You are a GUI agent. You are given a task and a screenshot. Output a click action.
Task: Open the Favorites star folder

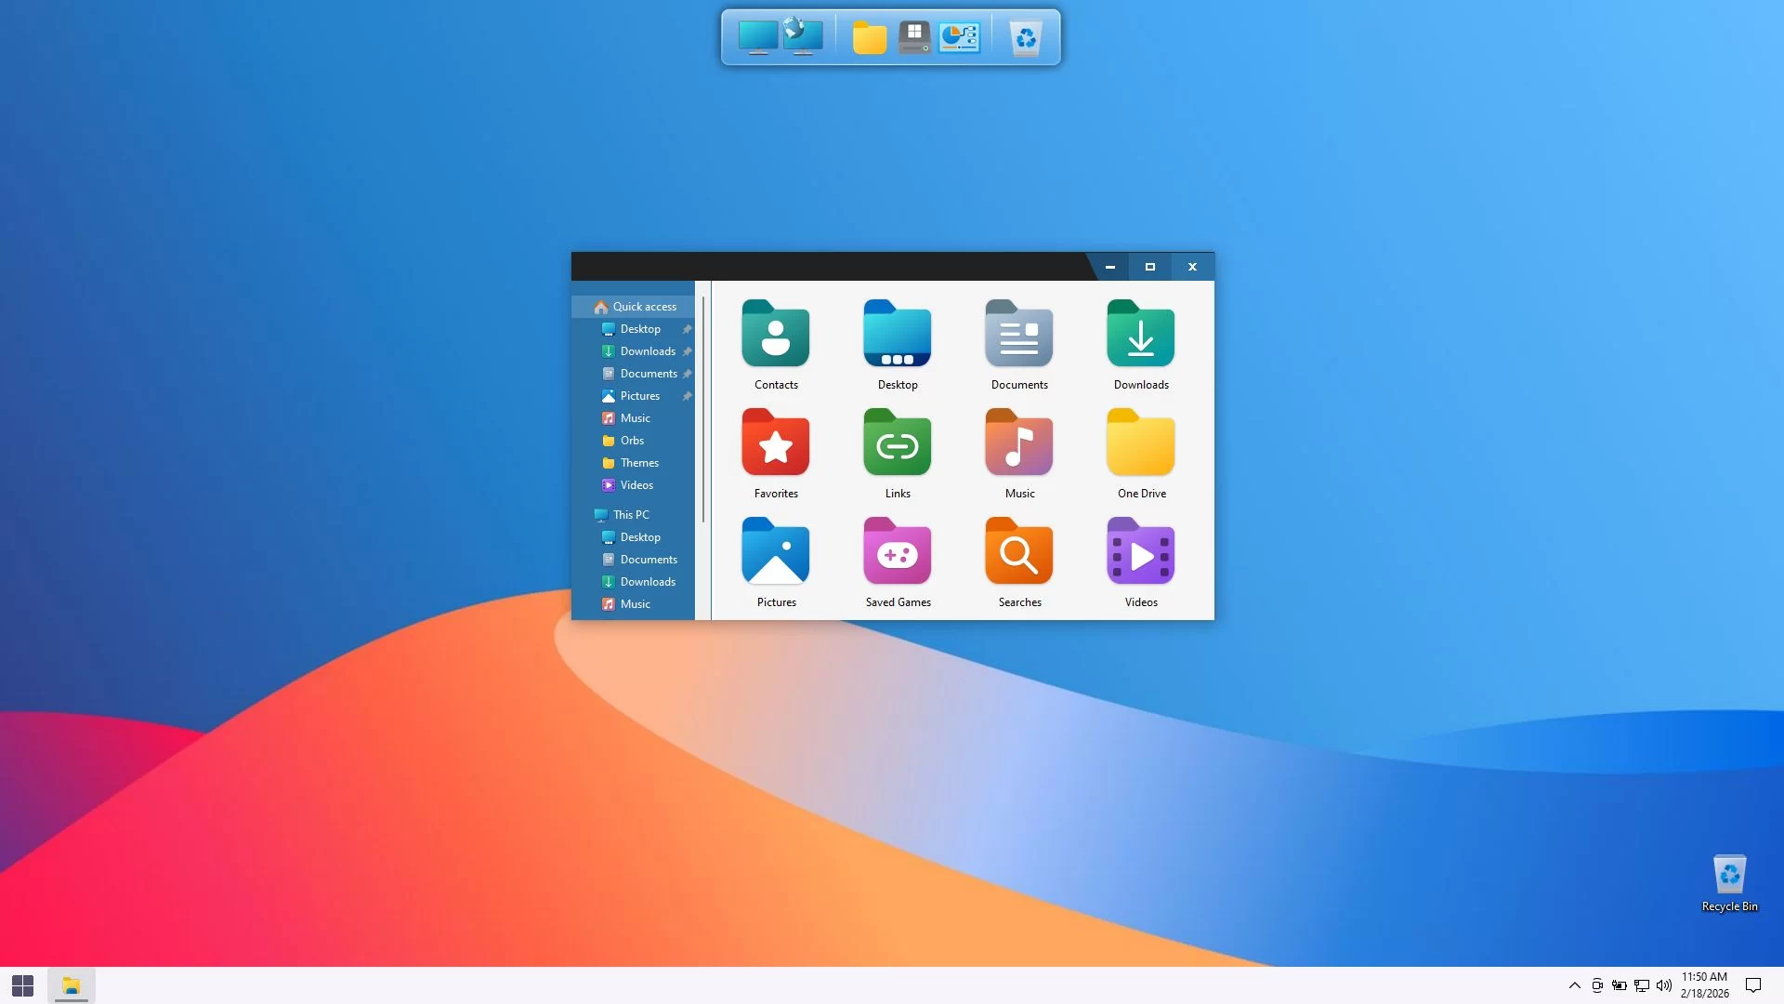776,443
